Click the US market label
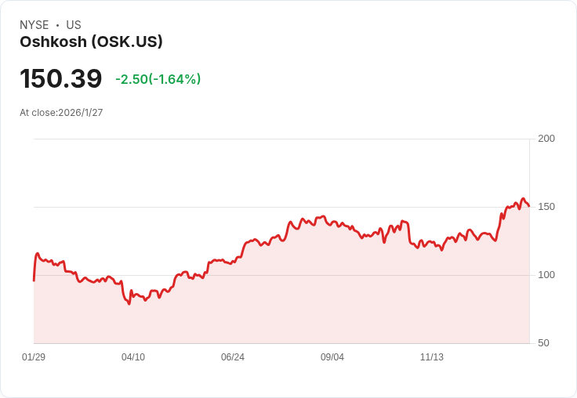The image size is (577, 398). [74, 25]
